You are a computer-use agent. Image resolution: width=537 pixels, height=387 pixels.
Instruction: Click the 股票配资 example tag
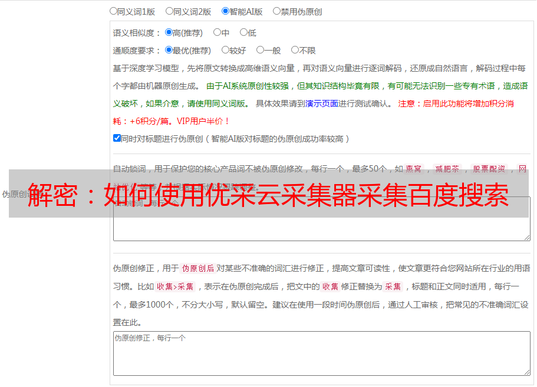click(x=489, y=169)
